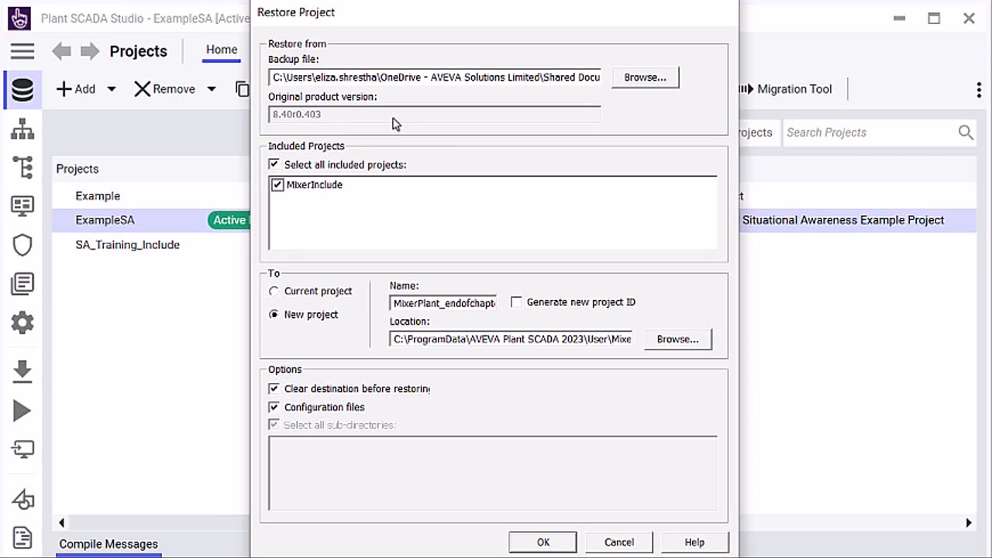Click the Add plus icon
Viewport: 992px width, 558px height.
[x=64, y=89]
